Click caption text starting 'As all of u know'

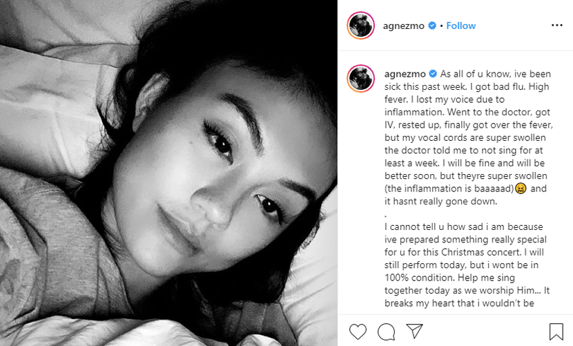(x=469, y=137)
